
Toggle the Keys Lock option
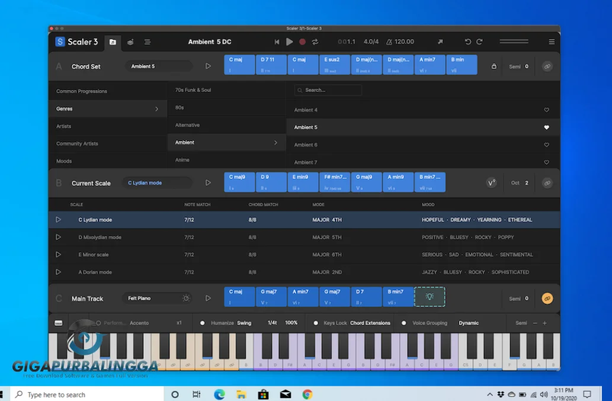pos(315,323)
